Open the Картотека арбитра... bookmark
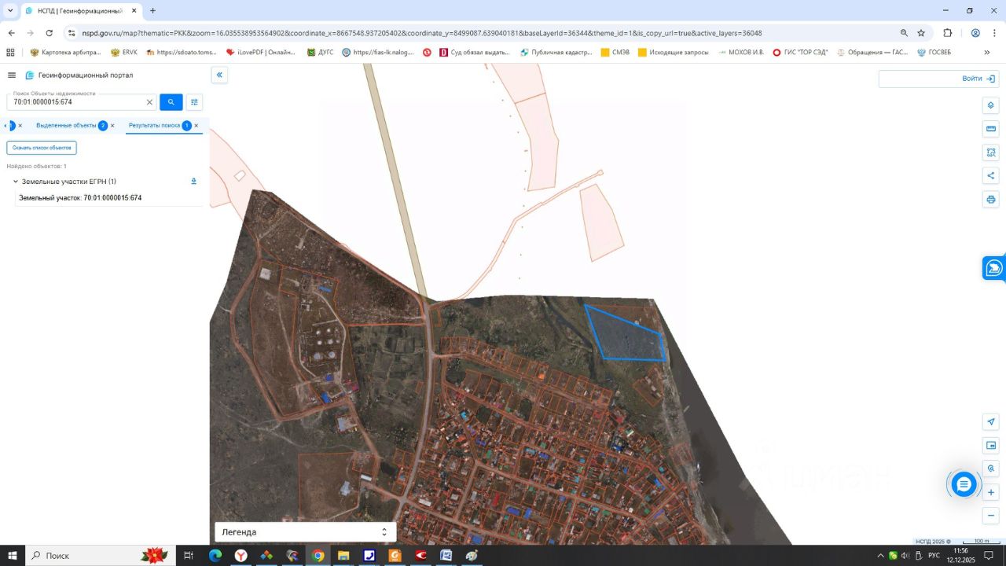This screenshot has width=1006, height=566. pos(66,53)
